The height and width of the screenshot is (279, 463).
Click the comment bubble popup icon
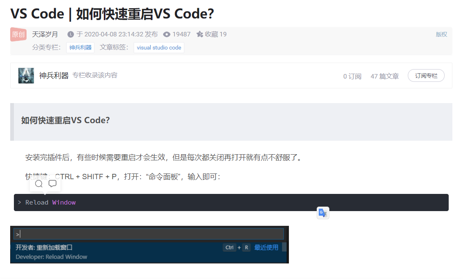[53, 184]
